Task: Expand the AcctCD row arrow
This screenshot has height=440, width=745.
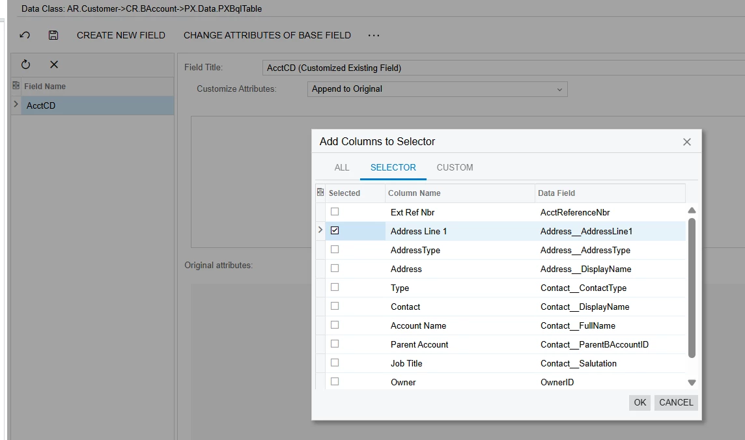Action: point(16,104)
